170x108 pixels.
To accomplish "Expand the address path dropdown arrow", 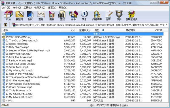I will [x=167, y=25].
